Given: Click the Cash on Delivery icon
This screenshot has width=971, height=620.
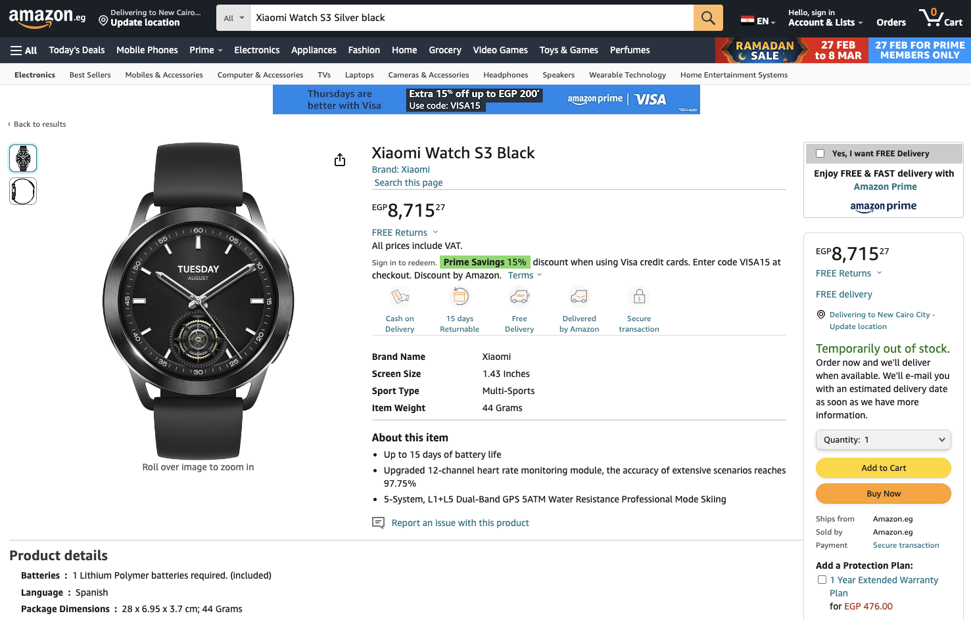Looking at the screenshot, I should (400, 297).
